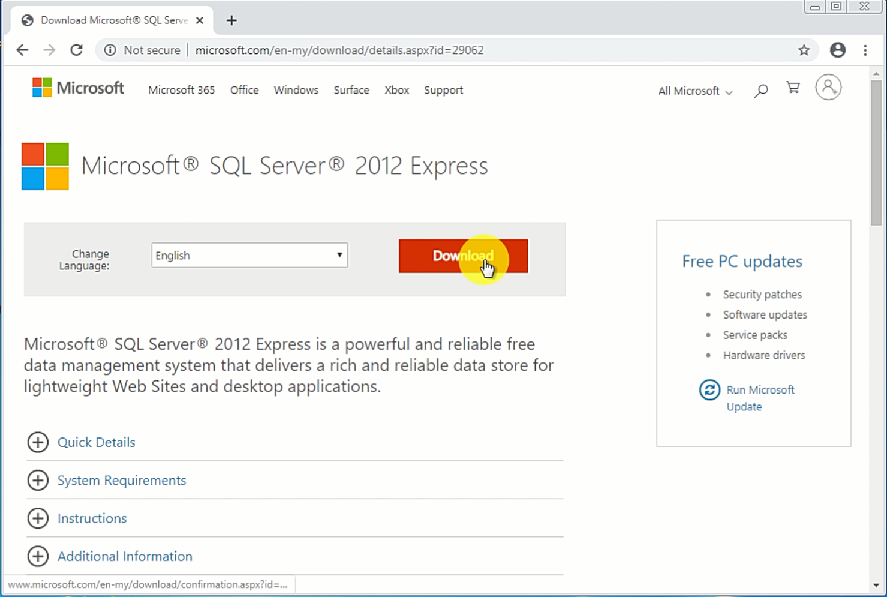
Task: Click the scrollbar down arrow
Action: [x=876, y=585]
